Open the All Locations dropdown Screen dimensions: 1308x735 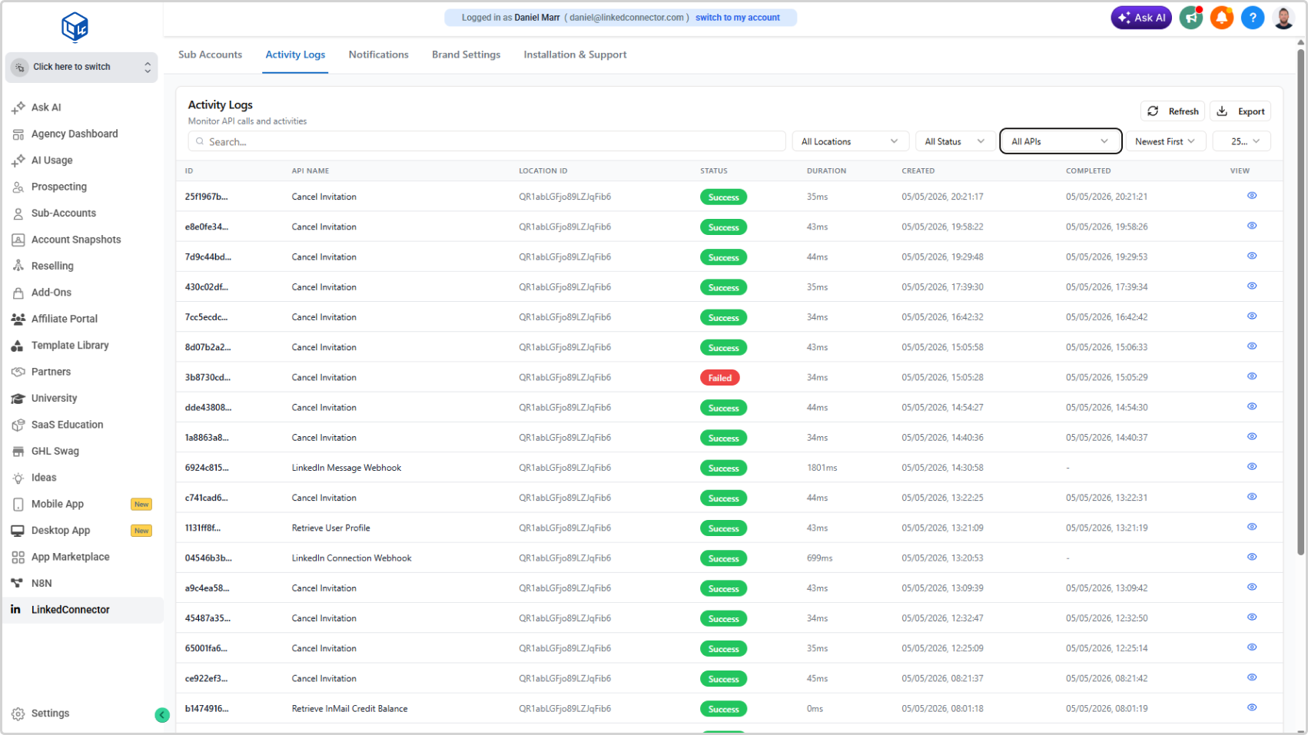pyautogui.click(x=850, y=141)
